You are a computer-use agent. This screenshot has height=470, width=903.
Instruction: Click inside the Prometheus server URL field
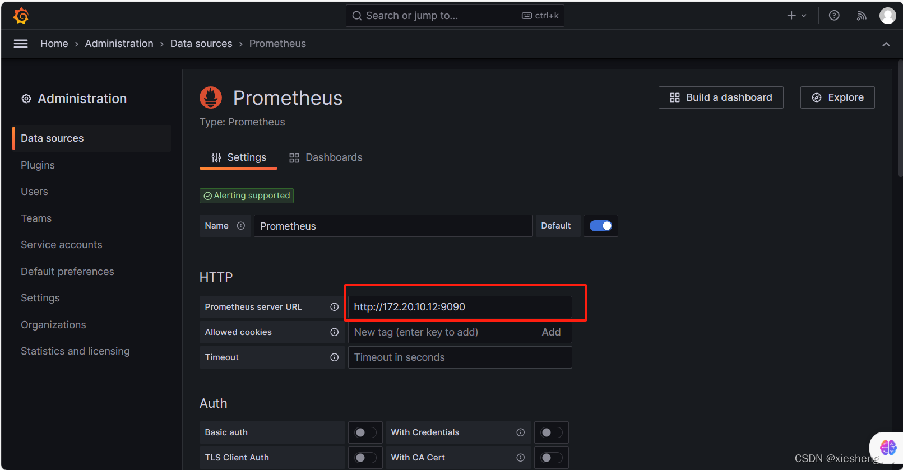(463, 306)
